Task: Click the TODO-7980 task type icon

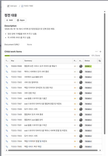Action: click(22, 6)
